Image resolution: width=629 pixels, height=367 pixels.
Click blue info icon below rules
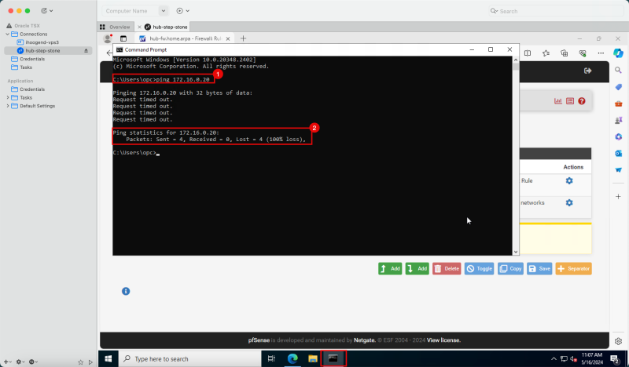pyautogui.click(x=125, y=292)
